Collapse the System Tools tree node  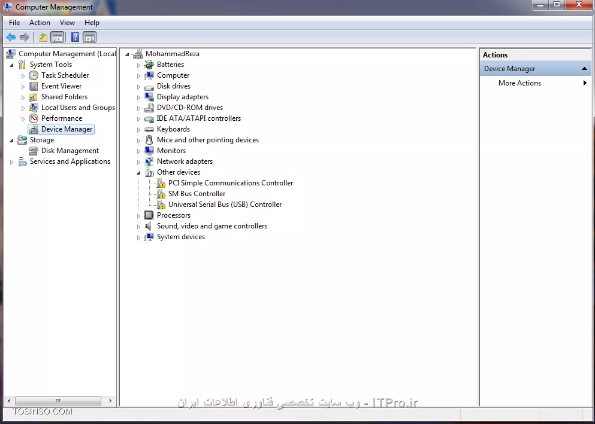point(11,65)
